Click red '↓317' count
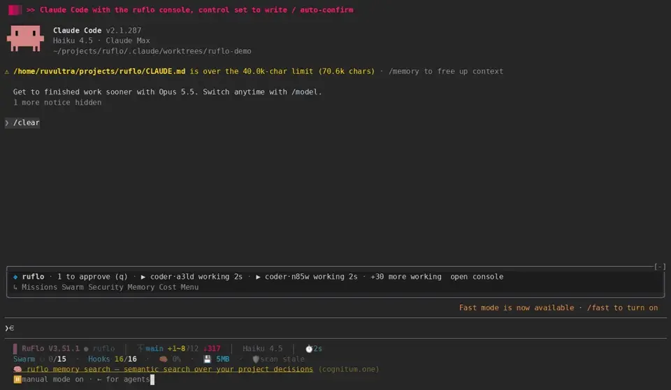Viewport: 671px width, 390px height. pos(211,349)
